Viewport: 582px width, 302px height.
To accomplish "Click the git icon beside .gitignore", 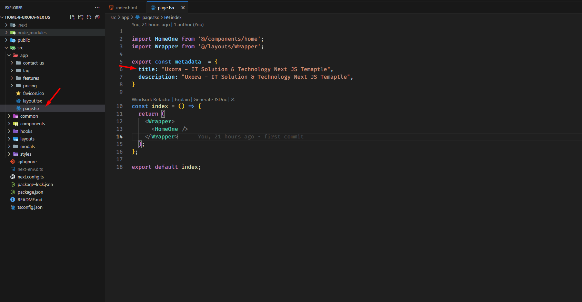I will click(13, 162).
